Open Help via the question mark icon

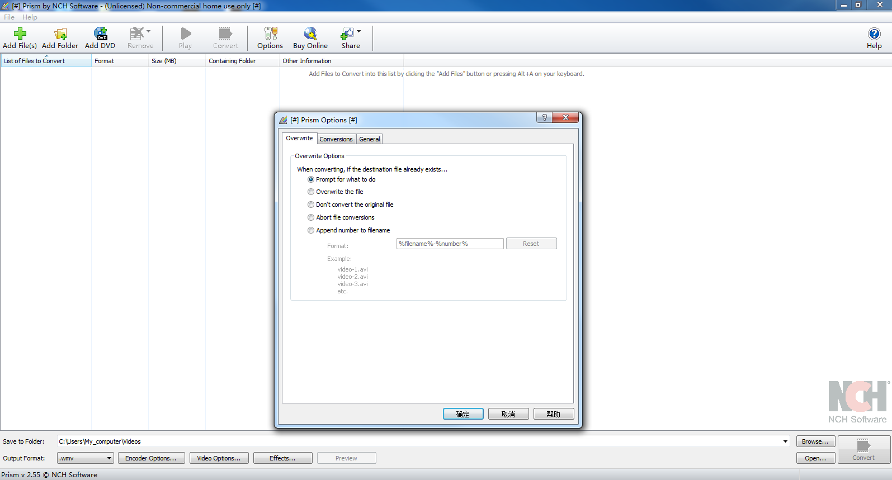coord(874,34)
